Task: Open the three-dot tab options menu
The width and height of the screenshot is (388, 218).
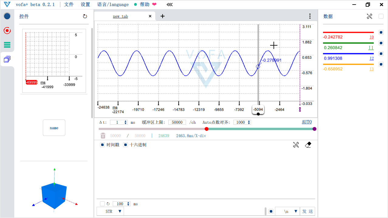Action: pos(310,16)
